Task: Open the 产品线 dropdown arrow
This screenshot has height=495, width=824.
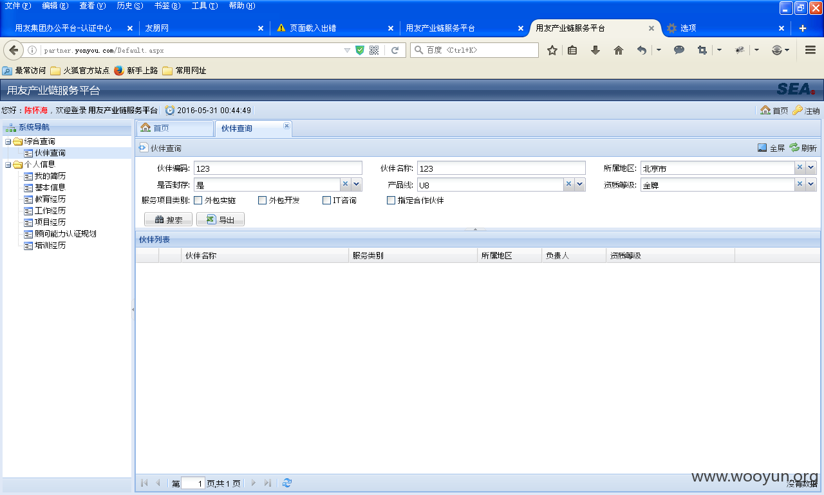Action: coord(580,184)
